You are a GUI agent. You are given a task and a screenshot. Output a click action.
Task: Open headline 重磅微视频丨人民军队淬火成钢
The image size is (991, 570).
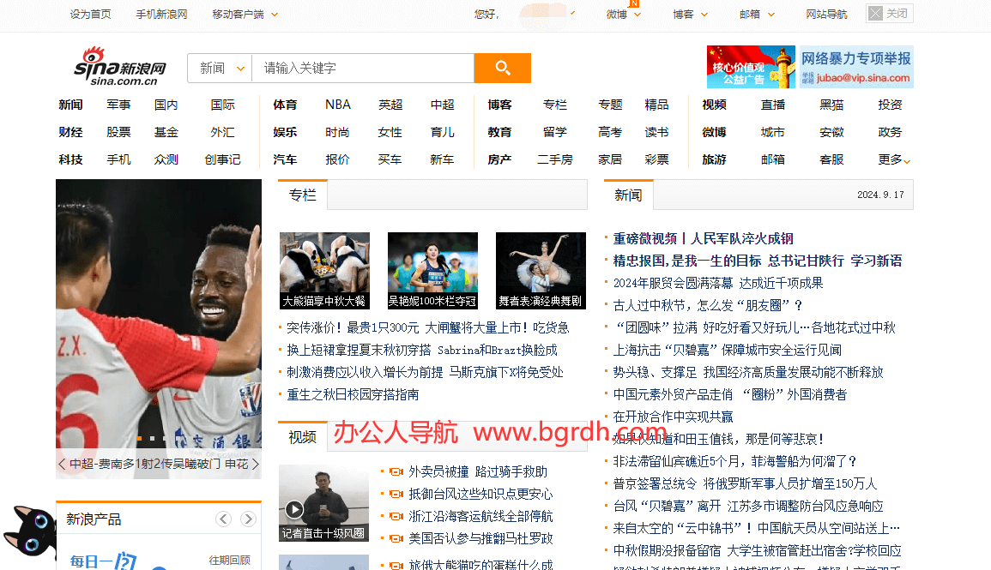pyautogui.click(x=703, y=238)
